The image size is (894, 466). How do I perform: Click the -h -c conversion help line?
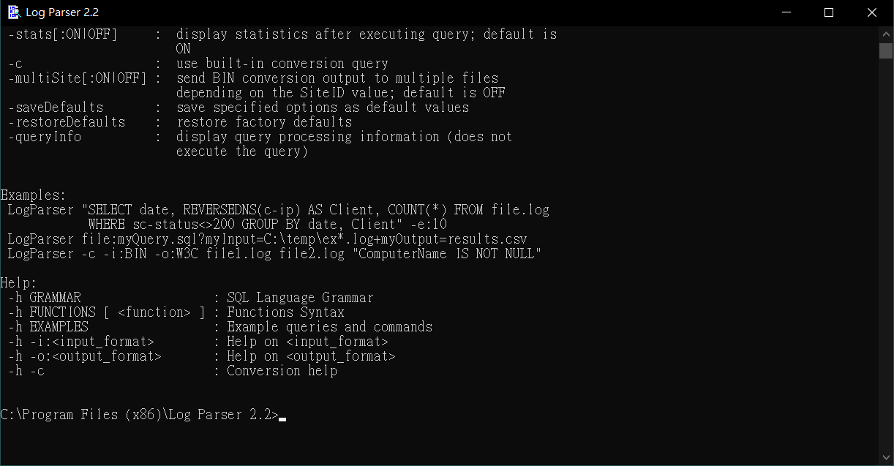pyautogui.click(x=28, y=370)
